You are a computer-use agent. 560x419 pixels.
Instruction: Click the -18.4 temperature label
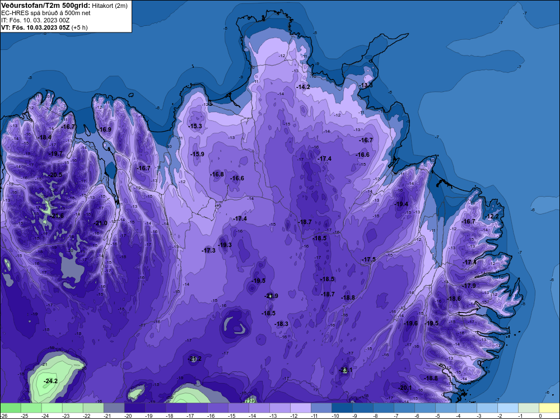[x=45, y=138]
